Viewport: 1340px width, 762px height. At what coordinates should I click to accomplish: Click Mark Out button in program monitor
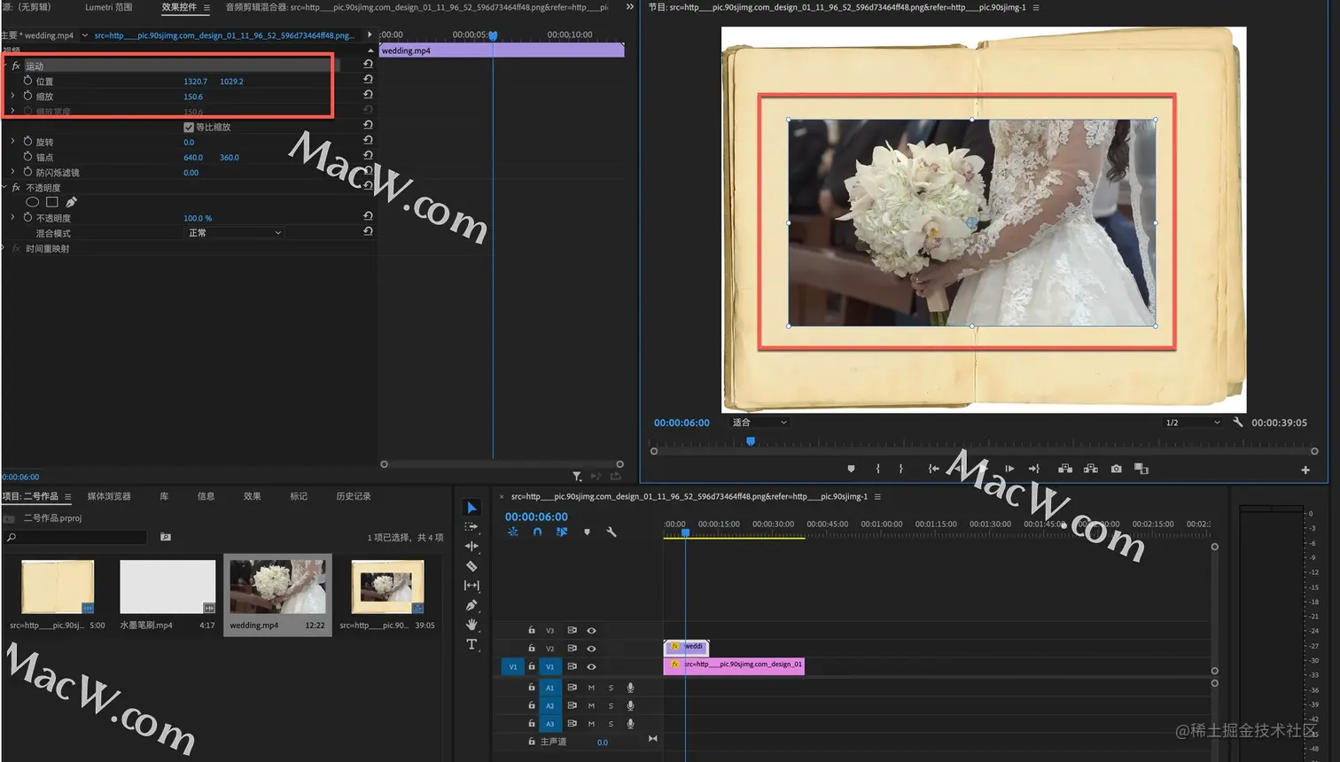click(900, 469)
